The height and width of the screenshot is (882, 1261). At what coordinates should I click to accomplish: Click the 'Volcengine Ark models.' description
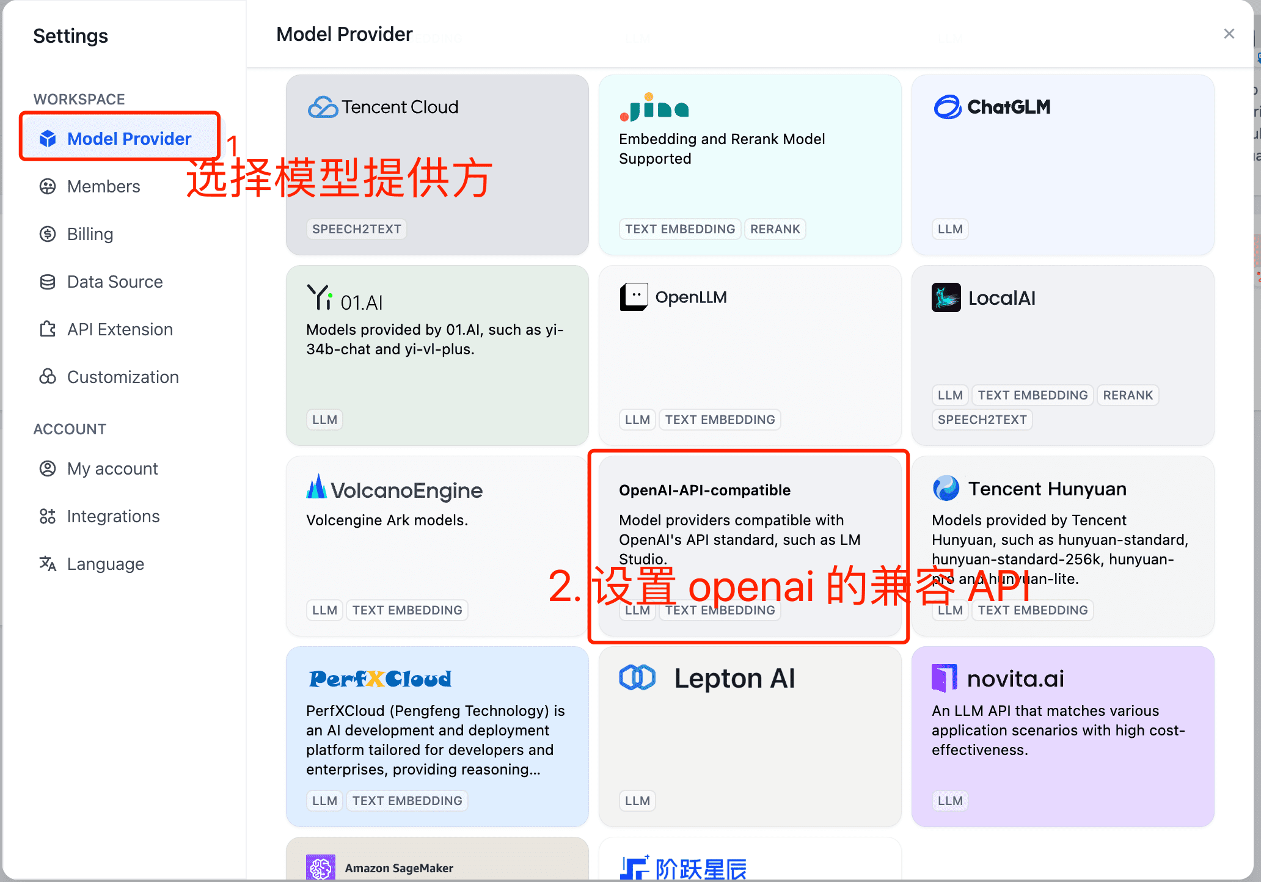pyautogui.click(x=387, y=520)
